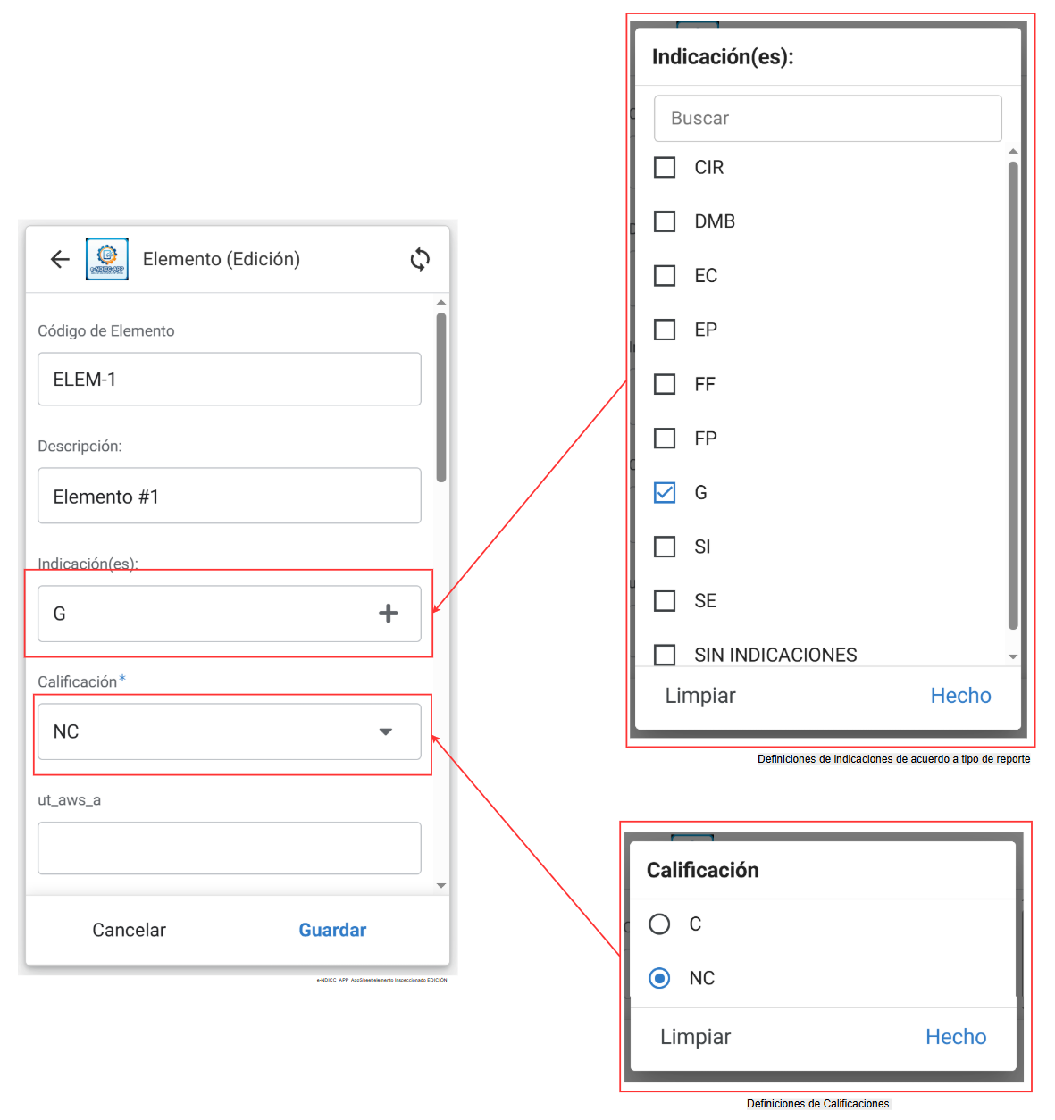The image size is (1055, 1120).
Task: Tick the DMB checkbox
Action: pos(665,221)
